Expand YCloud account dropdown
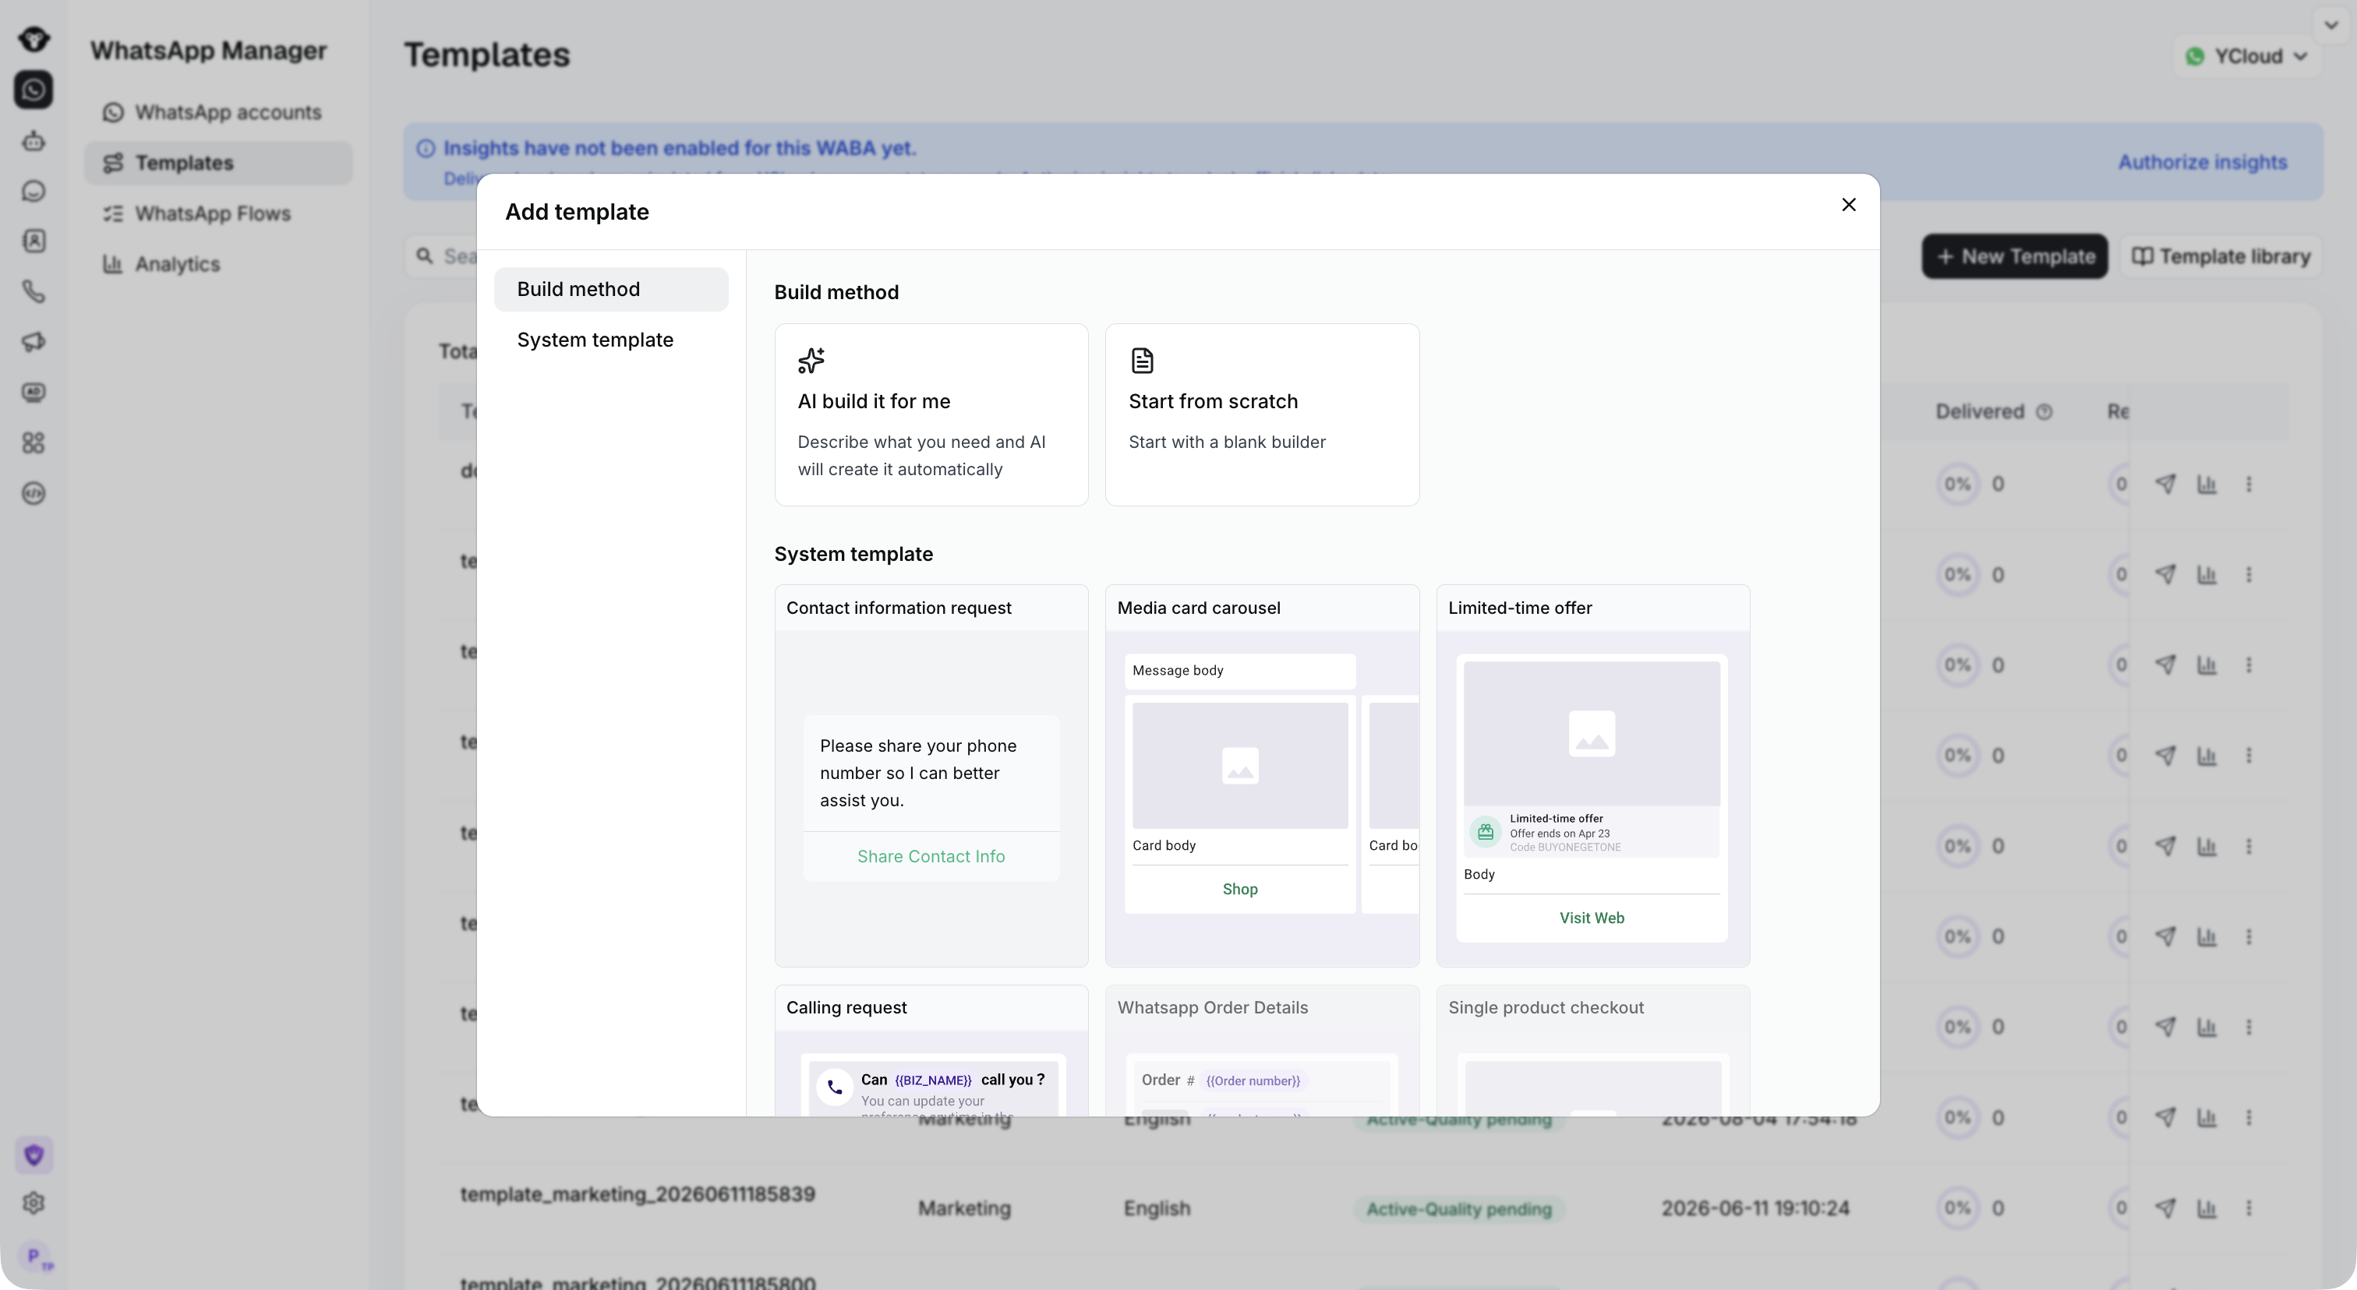 (x=2246, y=57)
